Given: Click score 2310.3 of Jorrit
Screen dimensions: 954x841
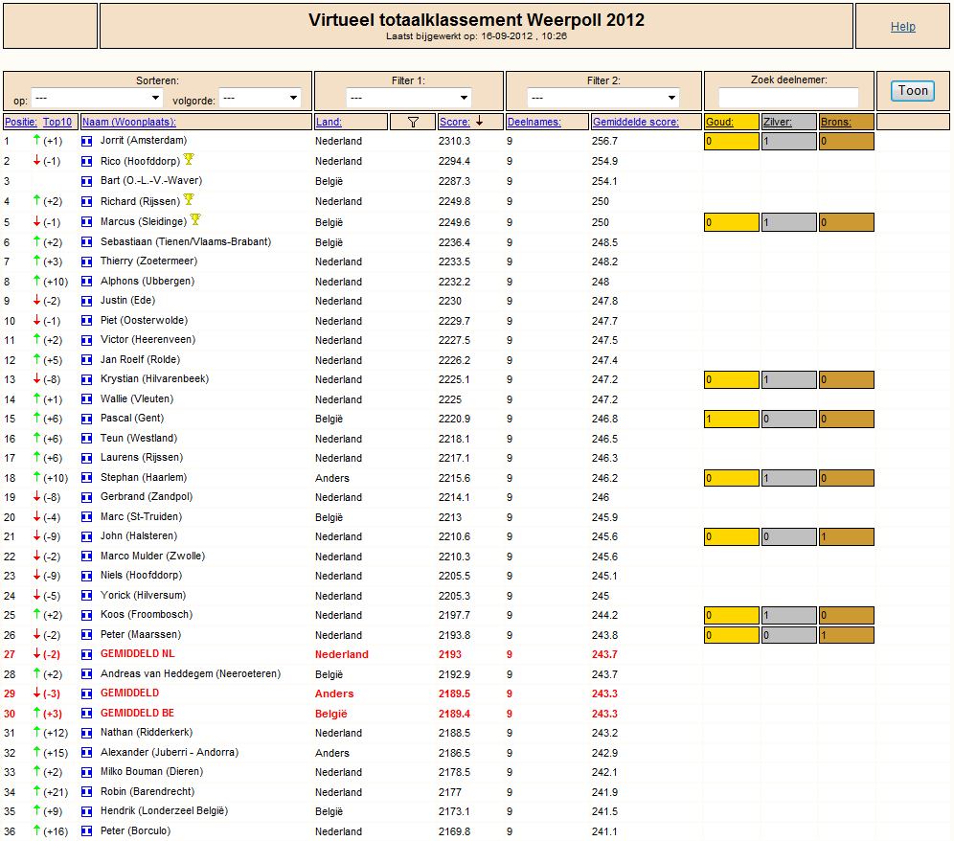Looking at the screenshot, I should [x=454, y=141].
